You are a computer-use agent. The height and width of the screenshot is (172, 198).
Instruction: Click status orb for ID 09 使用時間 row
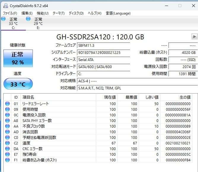pos(7,109)
